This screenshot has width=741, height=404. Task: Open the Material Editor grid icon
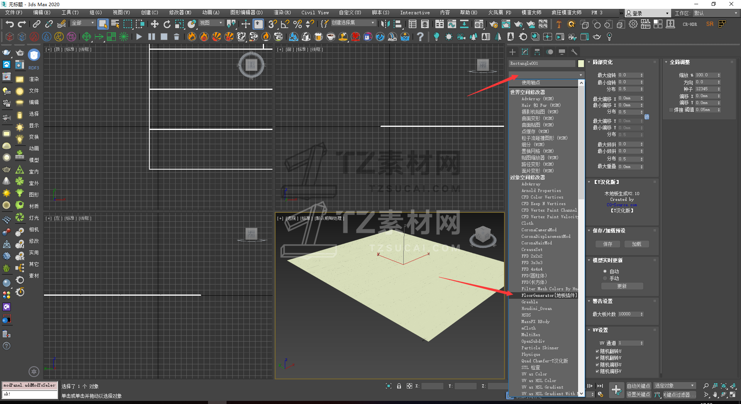(543, 24)
